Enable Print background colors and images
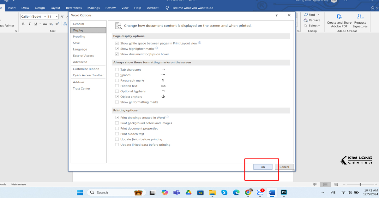 pyautogui.click(x=117, y=123)
